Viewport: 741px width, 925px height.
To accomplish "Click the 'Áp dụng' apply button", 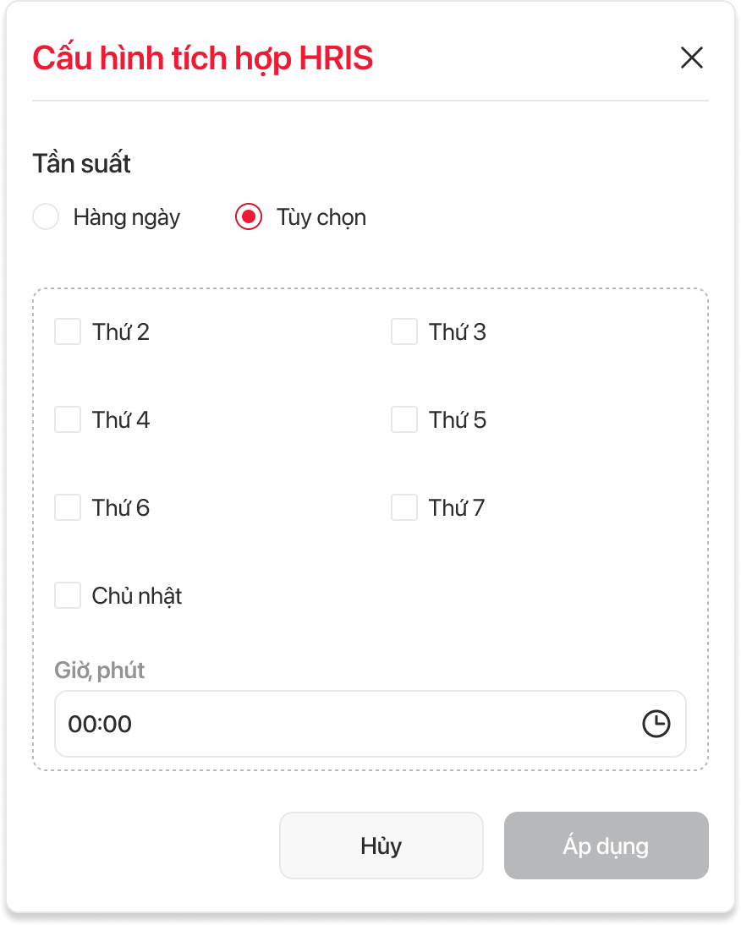I will click(x=606, y=846).
